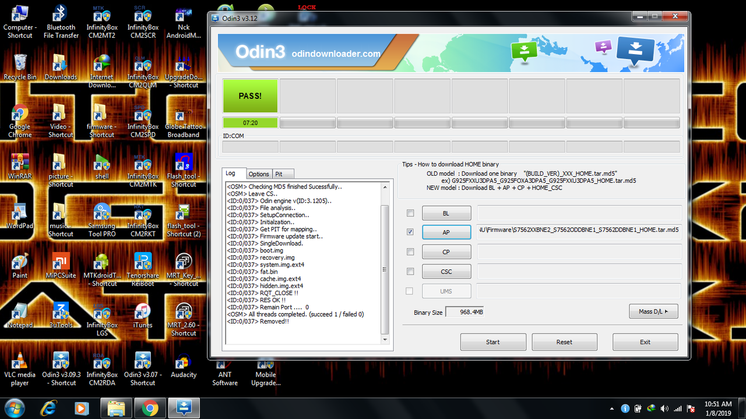The height and width of the screenshot is (419, 746).
Task: Launch 3uTools desktop icon
Action: (61, 315)
